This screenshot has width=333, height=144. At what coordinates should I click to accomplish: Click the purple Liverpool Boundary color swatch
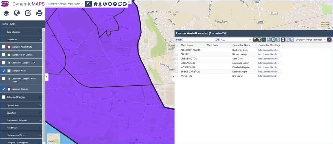(x=9, y=89)
